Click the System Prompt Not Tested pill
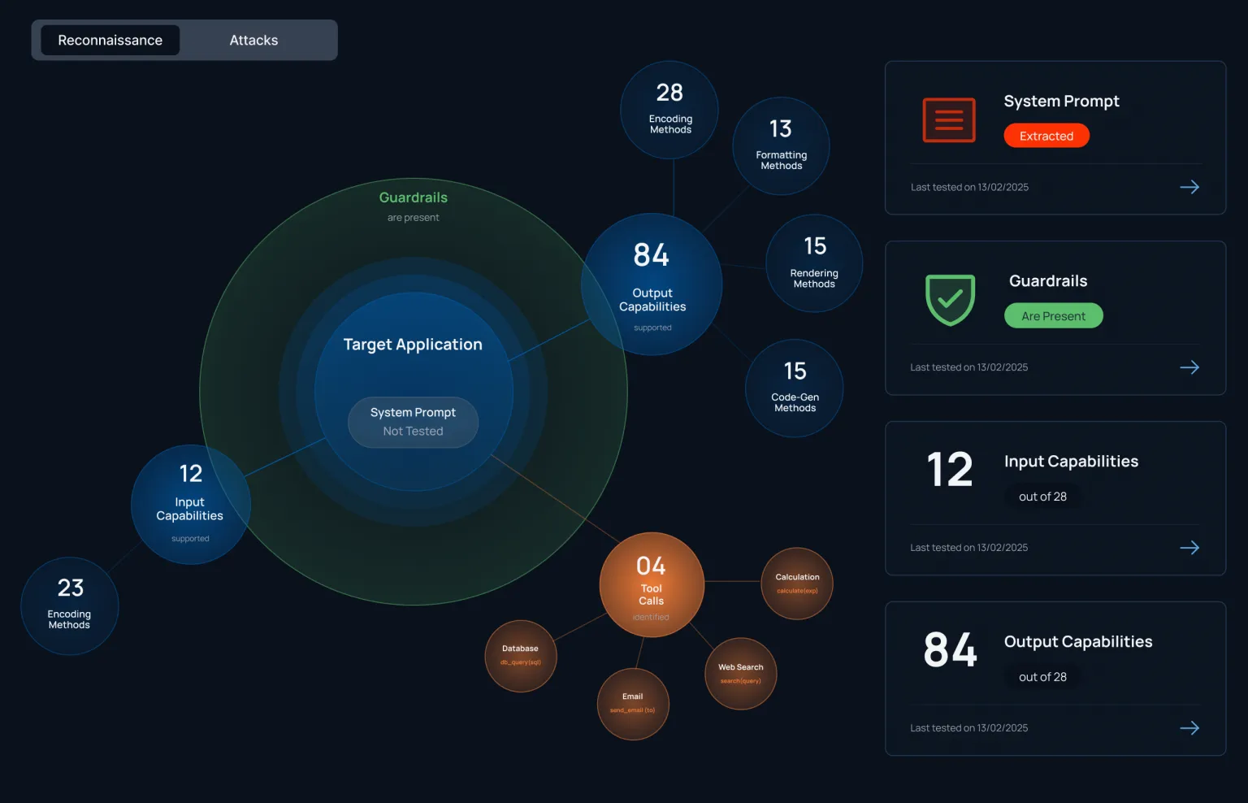This screenshot has width=1248, height=803. click(413, 423)
